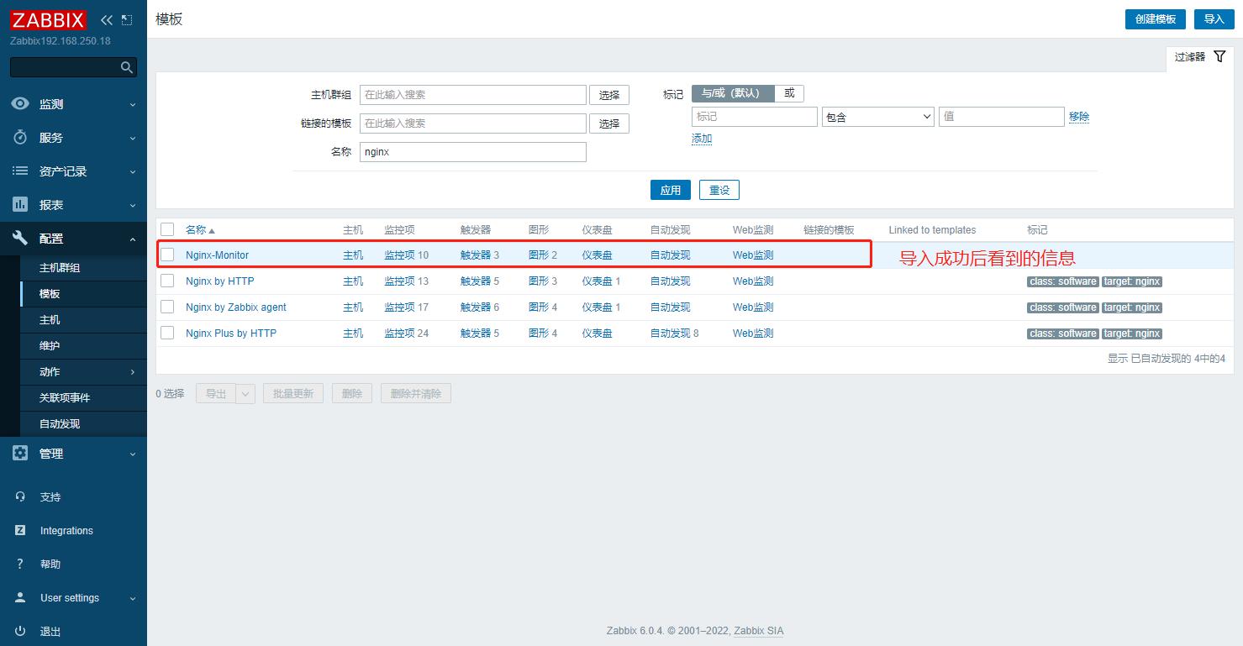Open the 导出 split-button dropdown arrow
The image size is (1243, 646).
245,393
